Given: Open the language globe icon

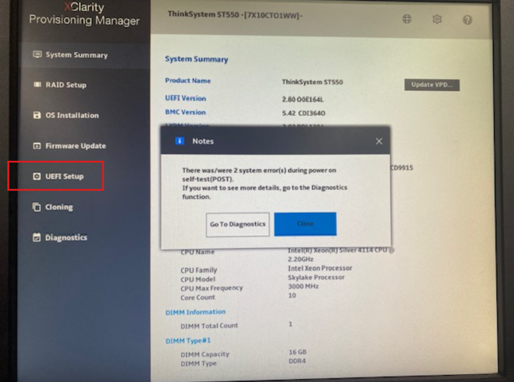Looking at the screenshot, I should point(407,19).
